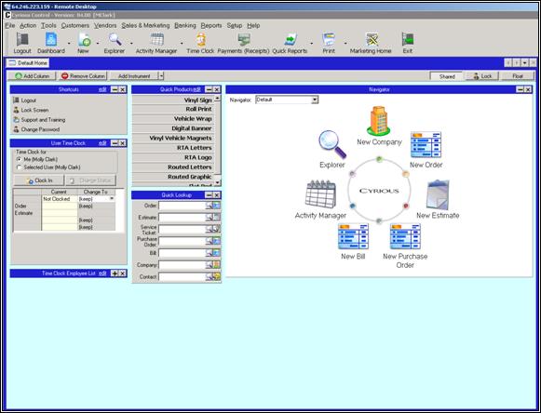Screen dimensions: 541x413
Task: Click edit link on Shortcuts panel
Action: [102, 89]
